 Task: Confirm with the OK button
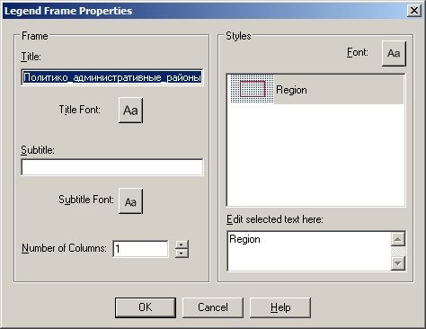tap(146, 307)
